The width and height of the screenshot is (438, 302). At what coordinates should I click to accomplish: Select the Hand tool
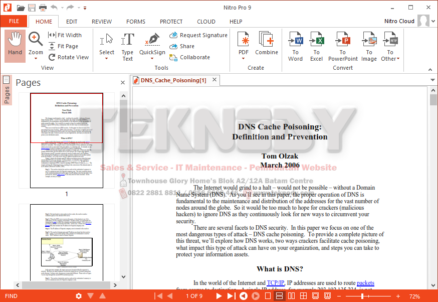[x=15, y=46]
